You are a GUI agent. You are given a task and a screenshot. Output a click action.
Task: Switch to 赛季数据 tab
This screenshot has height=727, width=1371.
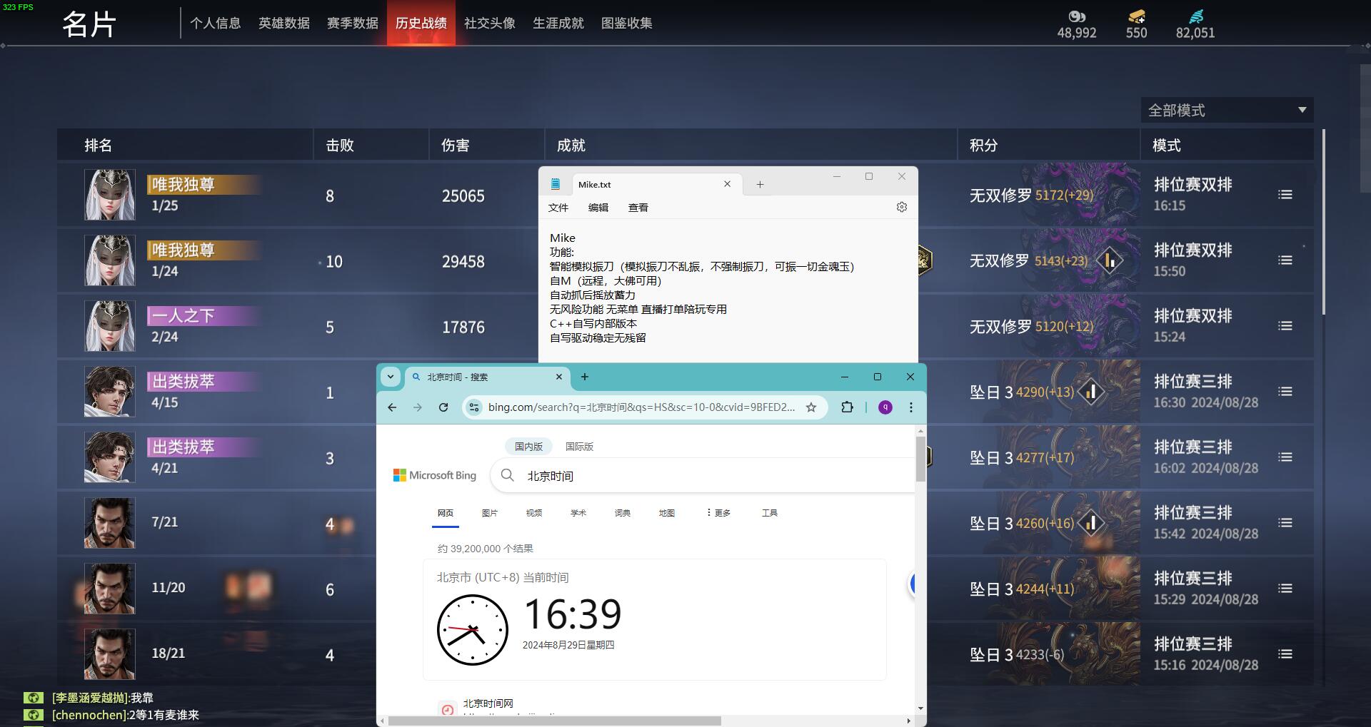[353, 24]
